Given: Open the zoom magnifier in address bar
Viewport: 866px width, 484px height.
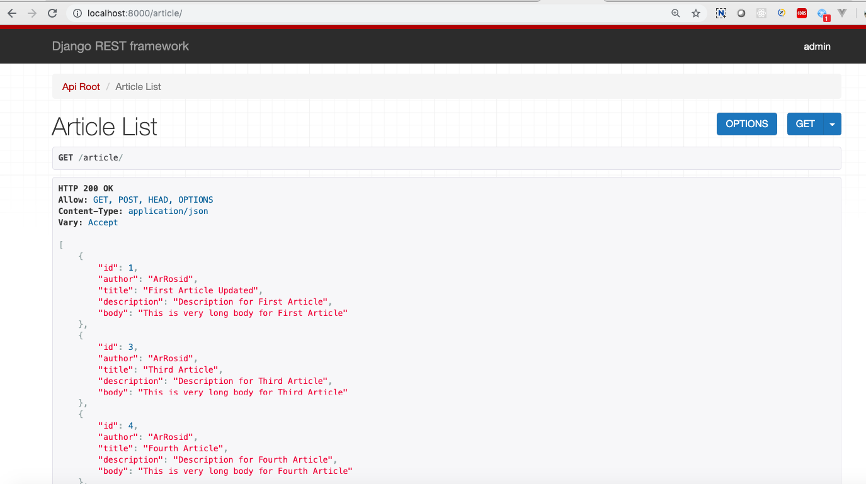Looking at the screenshot, I should (676, 13).
